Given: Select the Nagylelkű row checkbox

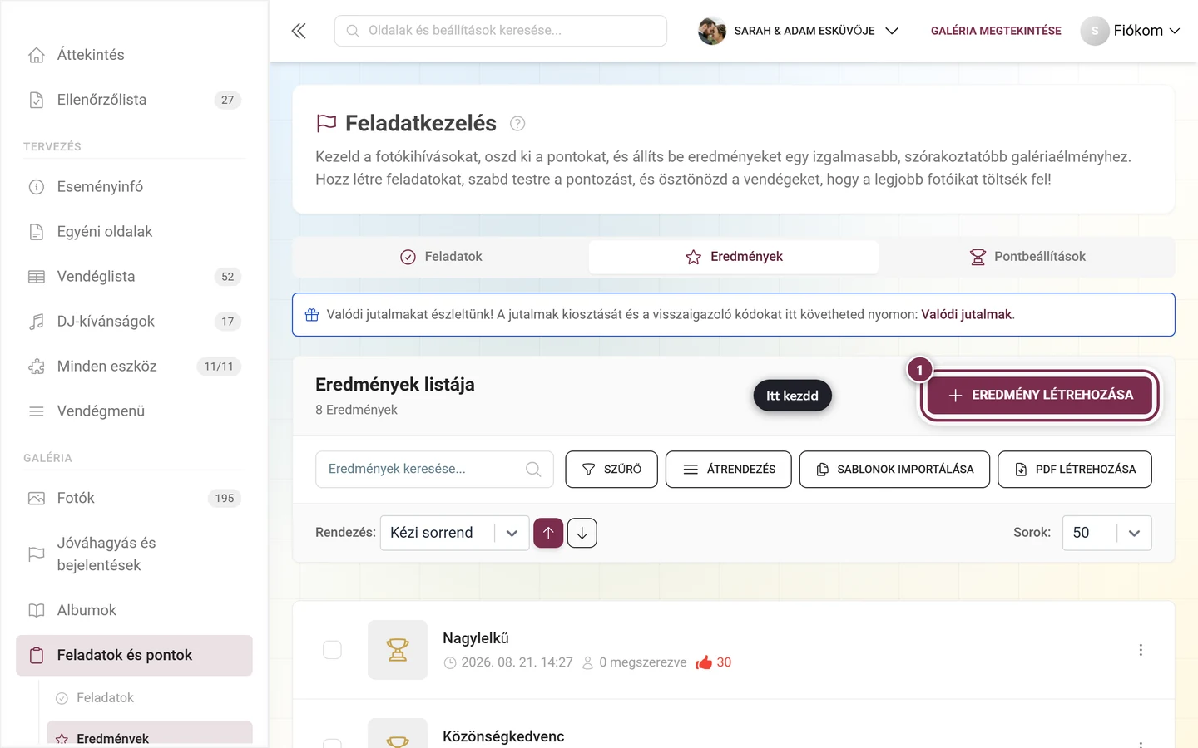Looking at the screenshot, I should (332, 650).
